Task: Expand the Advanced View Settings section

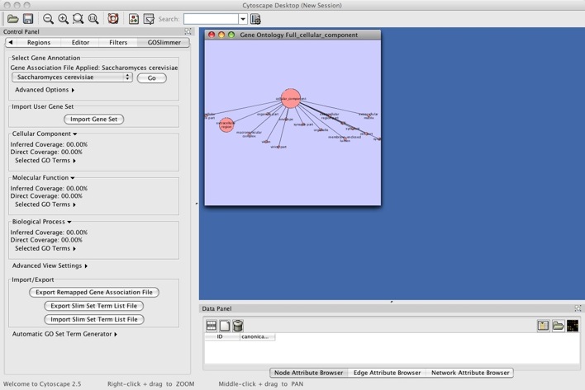Action: click(50, 266)
